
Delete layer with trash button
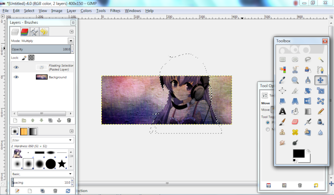pyautogui.click(x=69, y=121)
